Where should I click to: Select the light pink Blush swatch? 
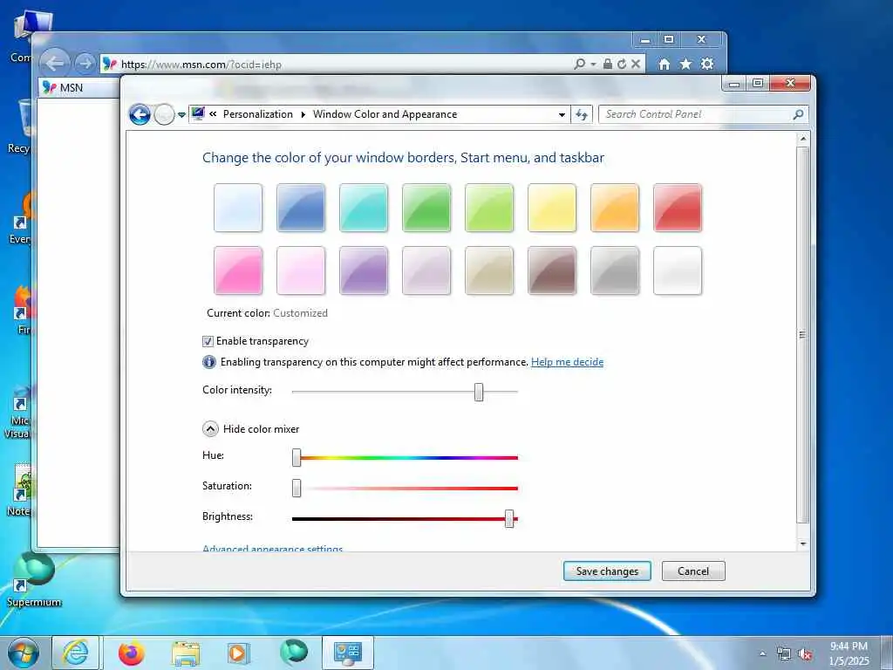click(x=301, y=270)
